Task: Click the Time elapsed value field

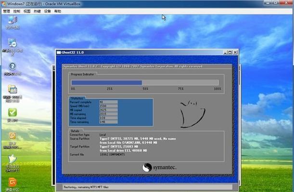Action: [108, 118]
